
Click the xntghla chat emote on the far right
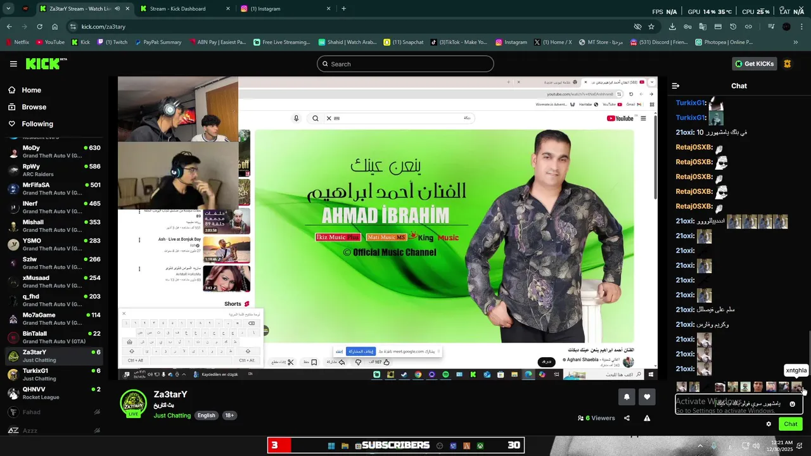click(796, 386)
